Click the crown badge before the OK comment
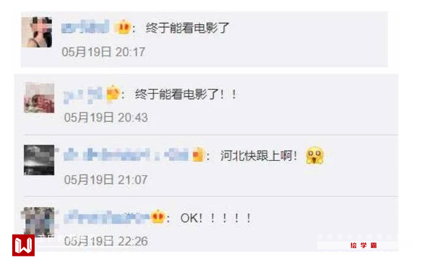 158,217
